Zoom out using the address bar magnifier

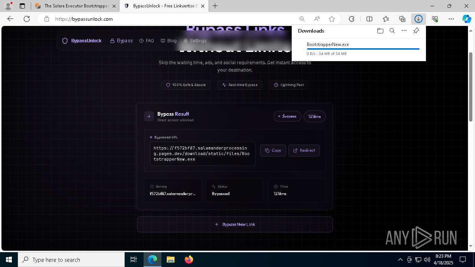click(x=302, y=19)
